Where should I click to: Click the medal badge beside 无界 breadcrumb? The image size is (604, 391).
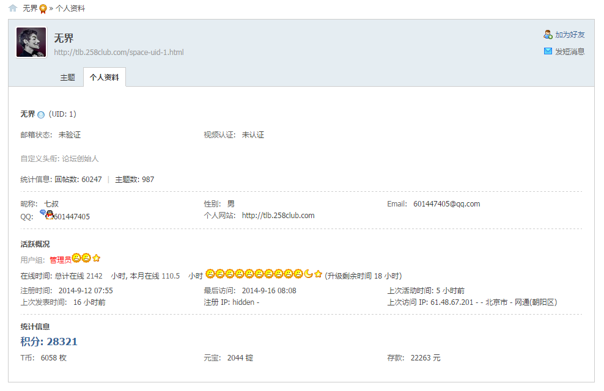pyautogui.click(x=43, y=9)
